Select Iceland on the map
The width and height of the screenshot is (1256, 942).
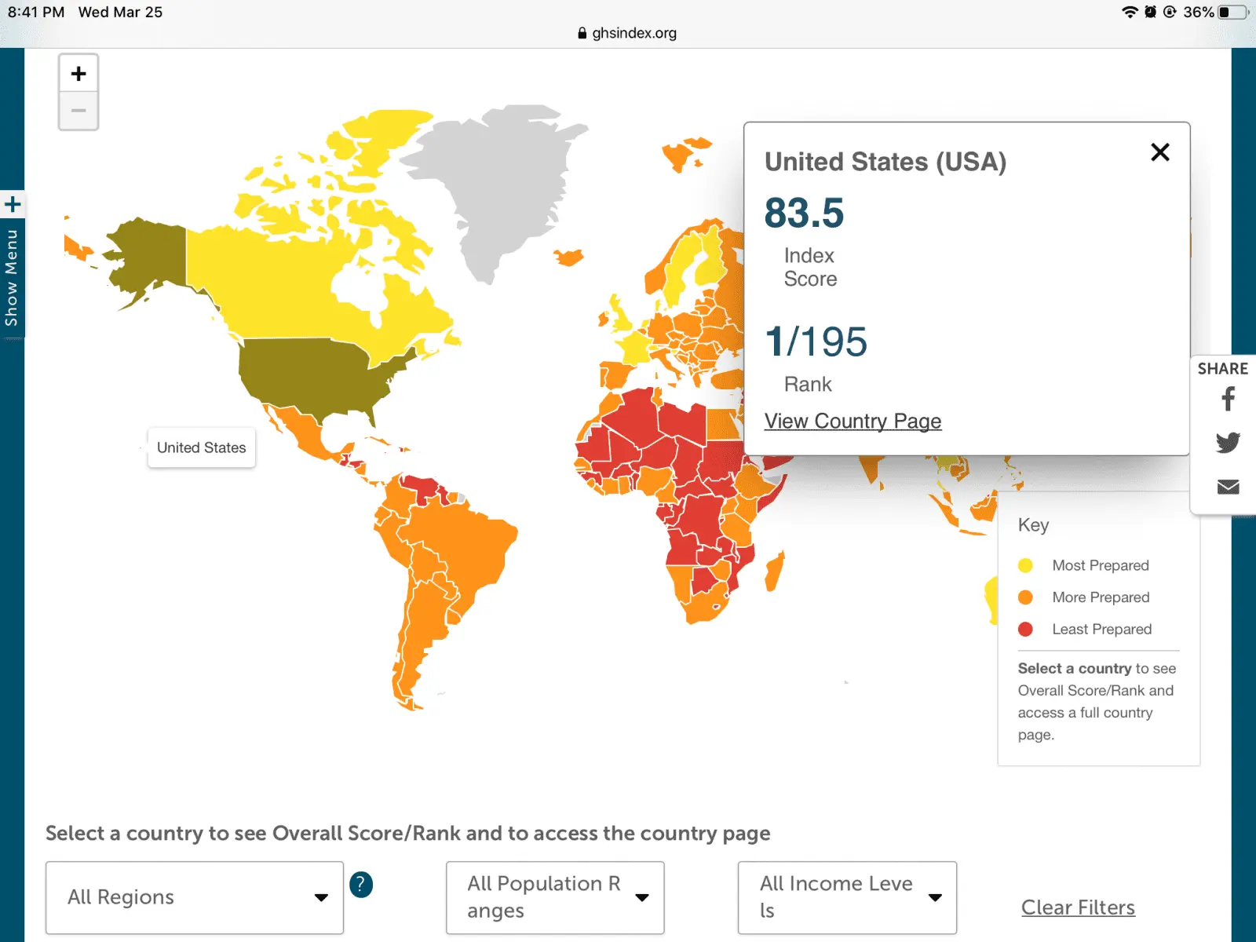point(569,257)
